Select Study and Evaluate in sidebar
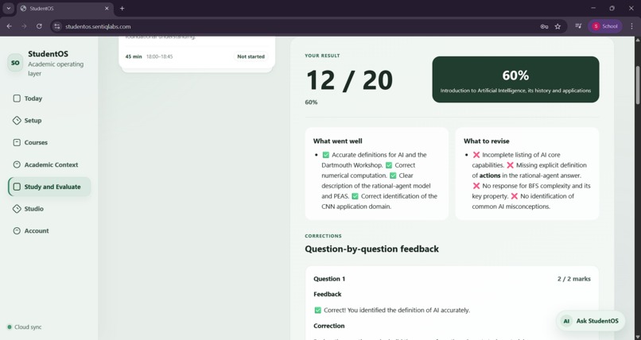Image resolution: width=641 pixels, height=340 pixels. 49,187
